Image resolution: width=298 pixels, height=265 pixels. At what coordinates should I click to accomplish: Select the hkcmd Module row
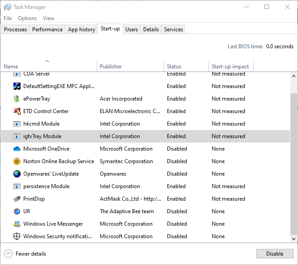[134, 124]
